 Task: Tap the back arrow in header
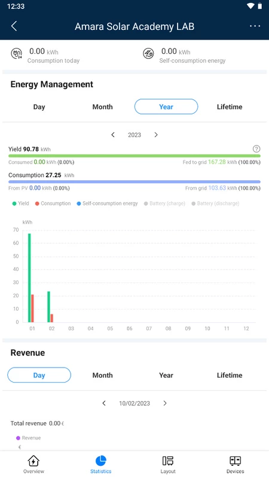coord(14,26)
